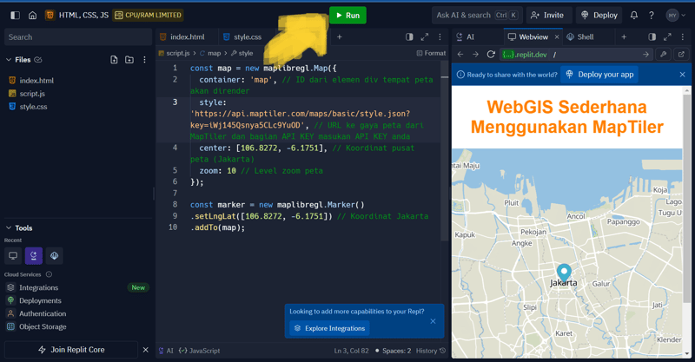
Task: Click the Invite button
Action: [548, 15]
